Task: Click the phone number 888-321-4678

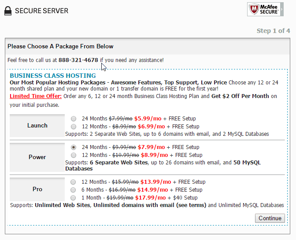Action: tap(78, 60)
